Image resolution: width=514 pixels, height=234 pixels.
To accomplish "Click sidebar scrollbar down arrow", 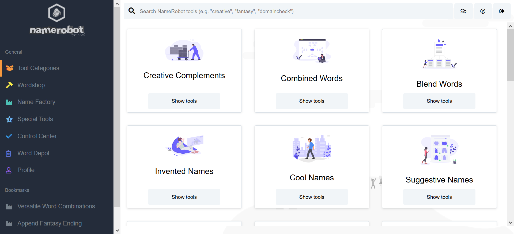I will (117, 231).
